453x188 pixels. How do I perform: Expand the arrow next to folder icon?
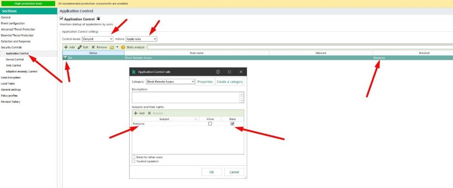pyautogui.click(x=117, y=47)
